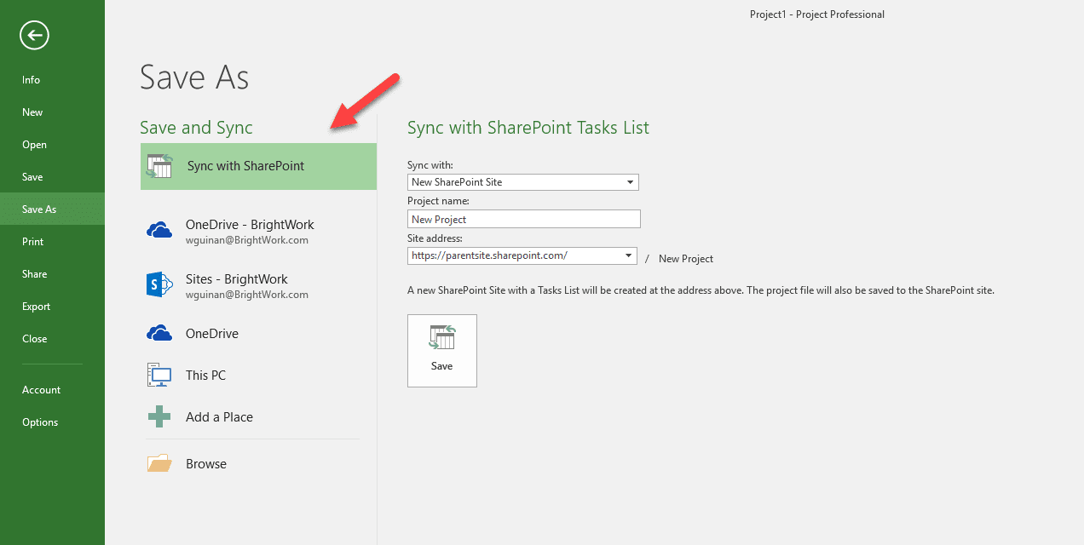The image size is (1084, 545).
Task: Click the 'Project name:' label
Action: (438, 201)
